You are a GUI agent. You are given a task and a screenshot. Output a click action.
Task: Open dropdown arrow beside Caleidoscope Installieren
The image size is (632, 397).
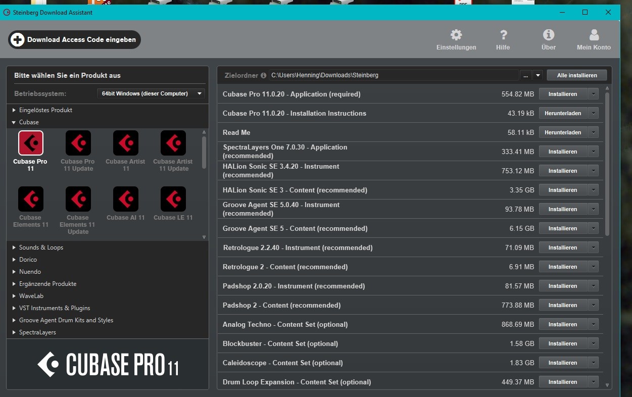(593, 363)
